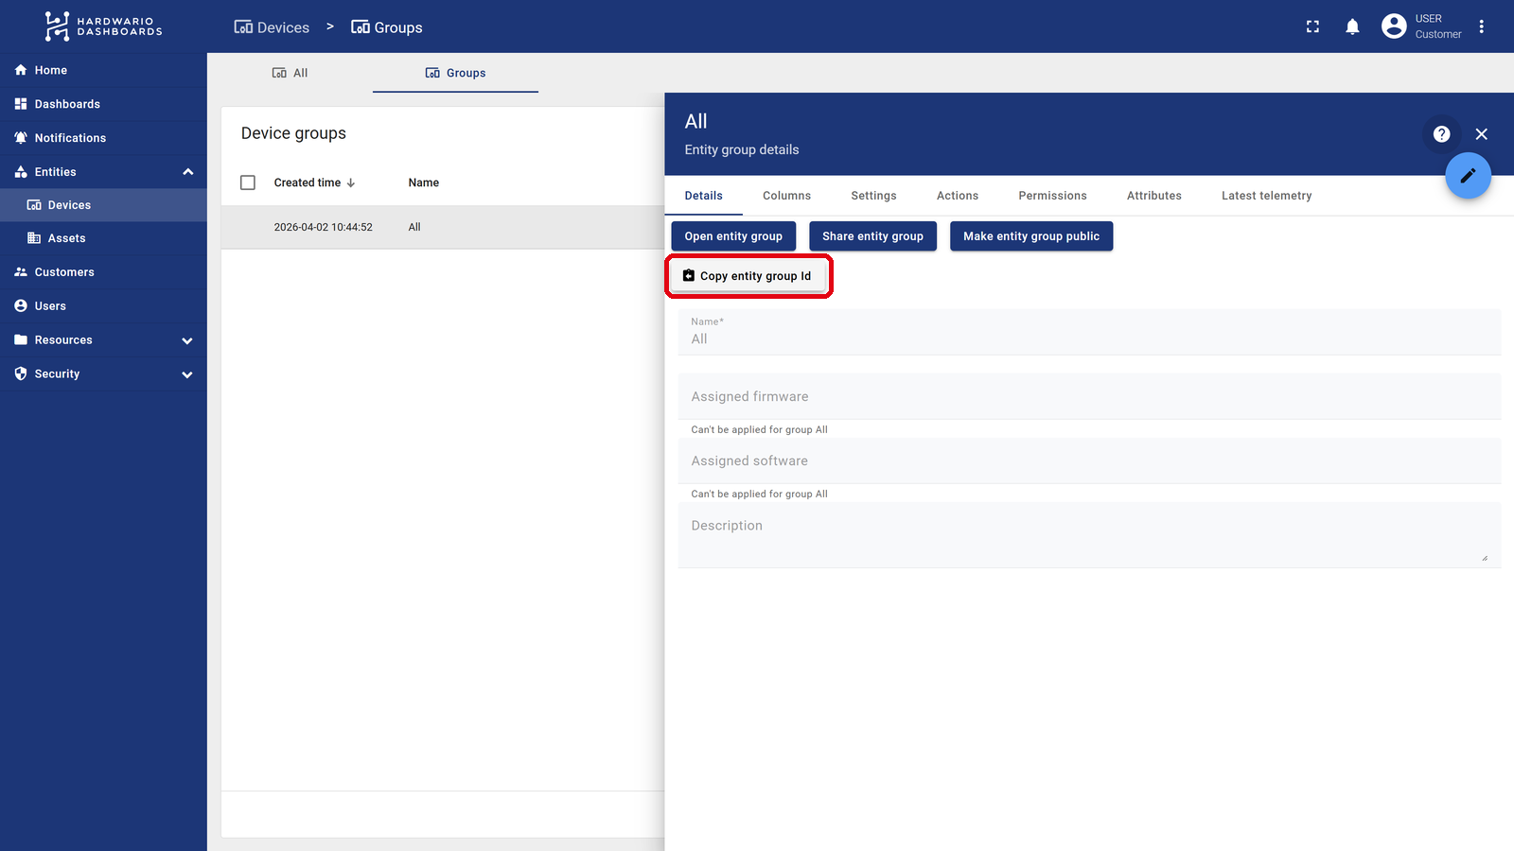Image resolution: width=1514 pixels, height=851 pixels.
Task: Open Users in sidebar
Action: tap(103, 306)
